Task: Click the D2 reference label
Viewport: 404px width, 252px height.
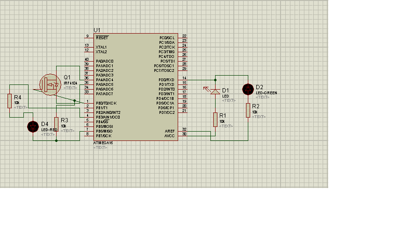Action: click(260, 87)
